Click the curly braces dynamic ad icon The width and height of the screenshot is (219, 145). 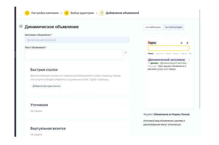tap(21, 26)
